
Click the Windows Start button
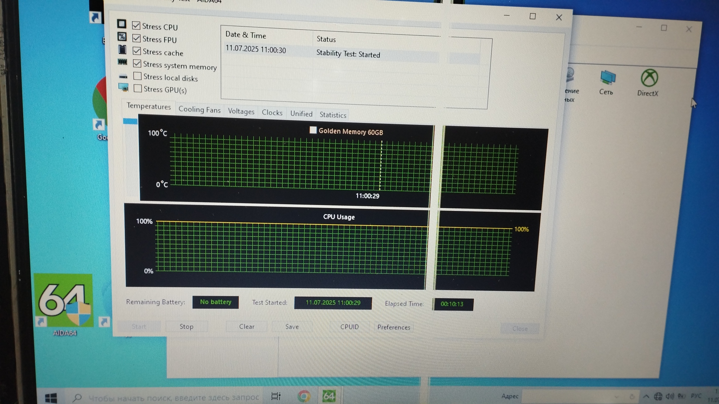coord(51,397)
